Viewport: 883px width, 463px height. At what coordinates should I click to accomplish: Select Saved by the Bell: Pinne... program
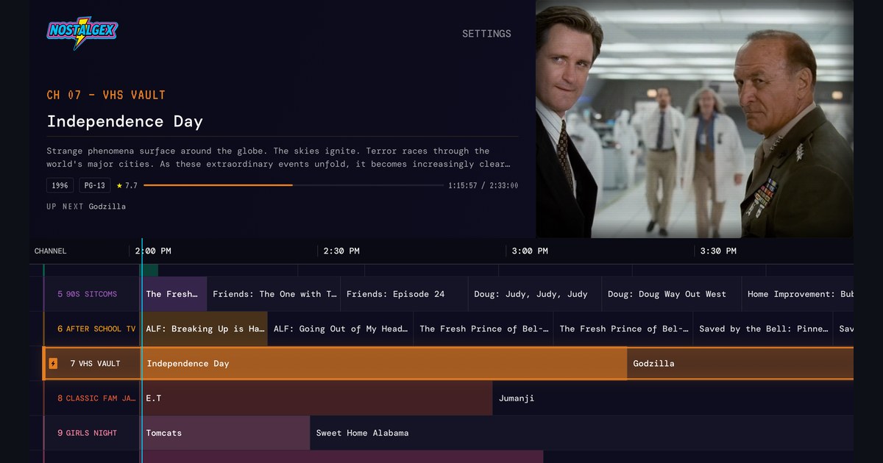pos(763,329)
